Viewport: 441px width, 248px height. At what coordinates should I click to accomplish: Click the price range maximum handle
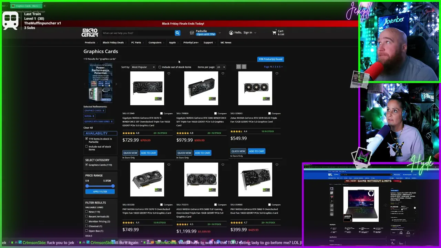(113, 186)
